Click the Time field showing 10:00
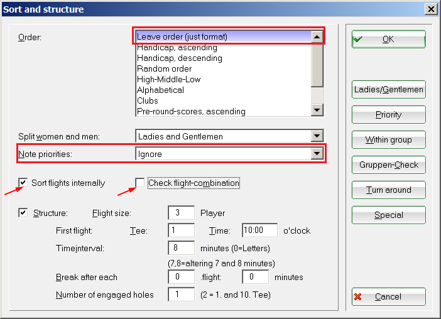The height and width of the screenshot is (319, 441). [259, 230]
